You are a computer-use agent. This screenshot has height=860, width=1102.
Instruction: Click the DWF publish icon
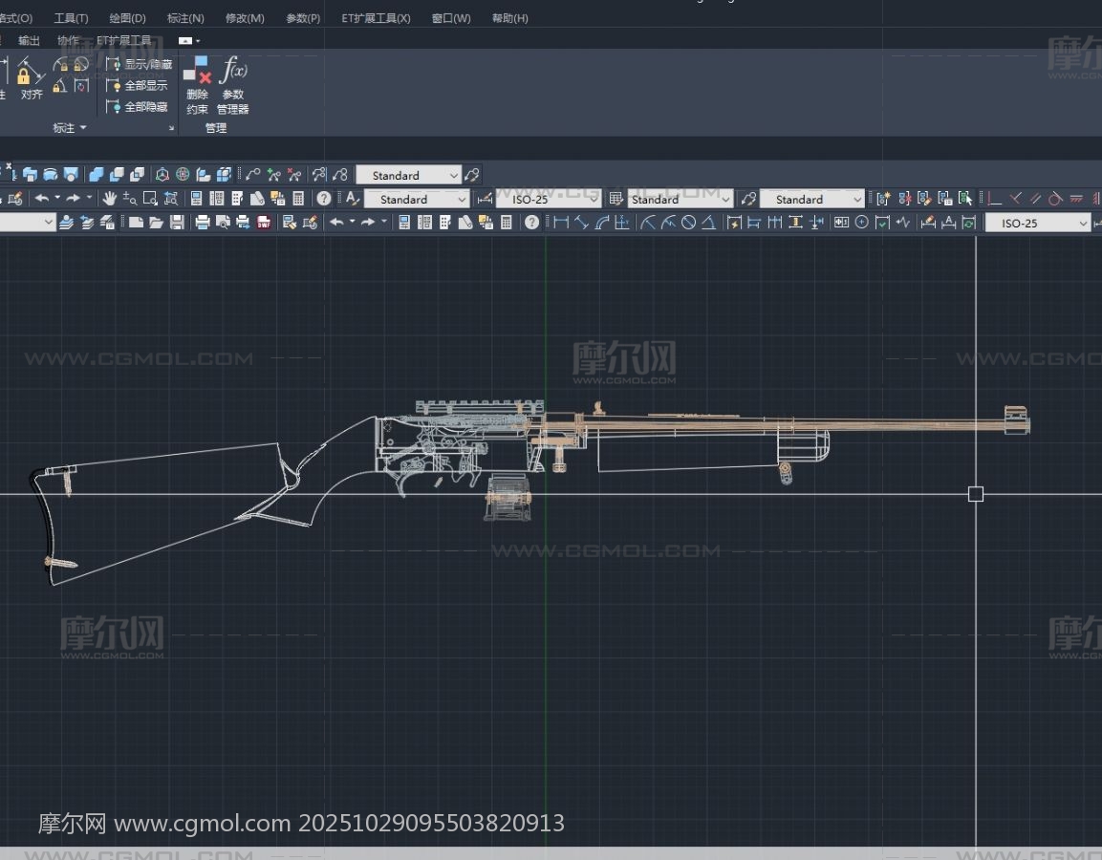coord(263,223)
